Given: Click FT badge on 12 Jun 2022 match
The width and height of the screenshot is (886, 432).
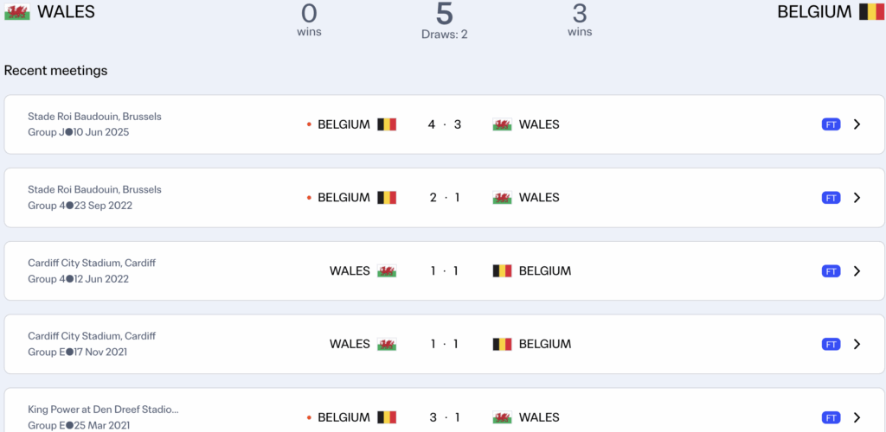Looking at the screenshot, I should 831,271.
